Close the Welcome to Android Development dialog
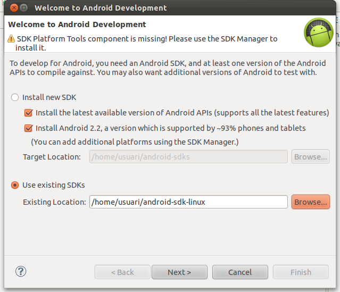The height and width of the screenshot is (292, 340). click(x=12, y=8)
